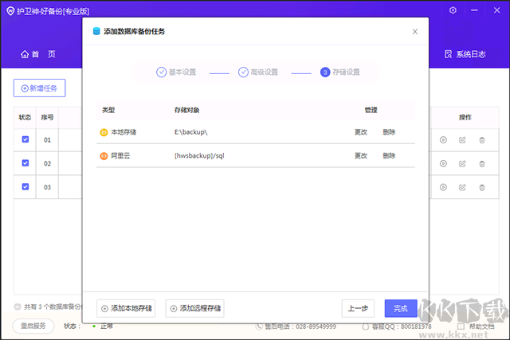Run task 03 with its play icon
The image size is (510, 340).
click(x=443, y=187)
